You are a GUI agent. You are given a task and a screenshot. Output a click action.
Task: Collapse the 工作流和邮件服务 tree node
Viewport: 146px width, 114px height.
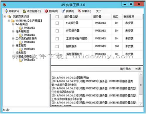(13, 39)
